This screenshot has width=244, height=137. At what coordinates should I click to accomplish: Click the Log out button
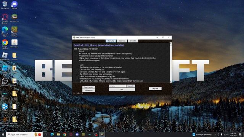(x=130, y=86)
